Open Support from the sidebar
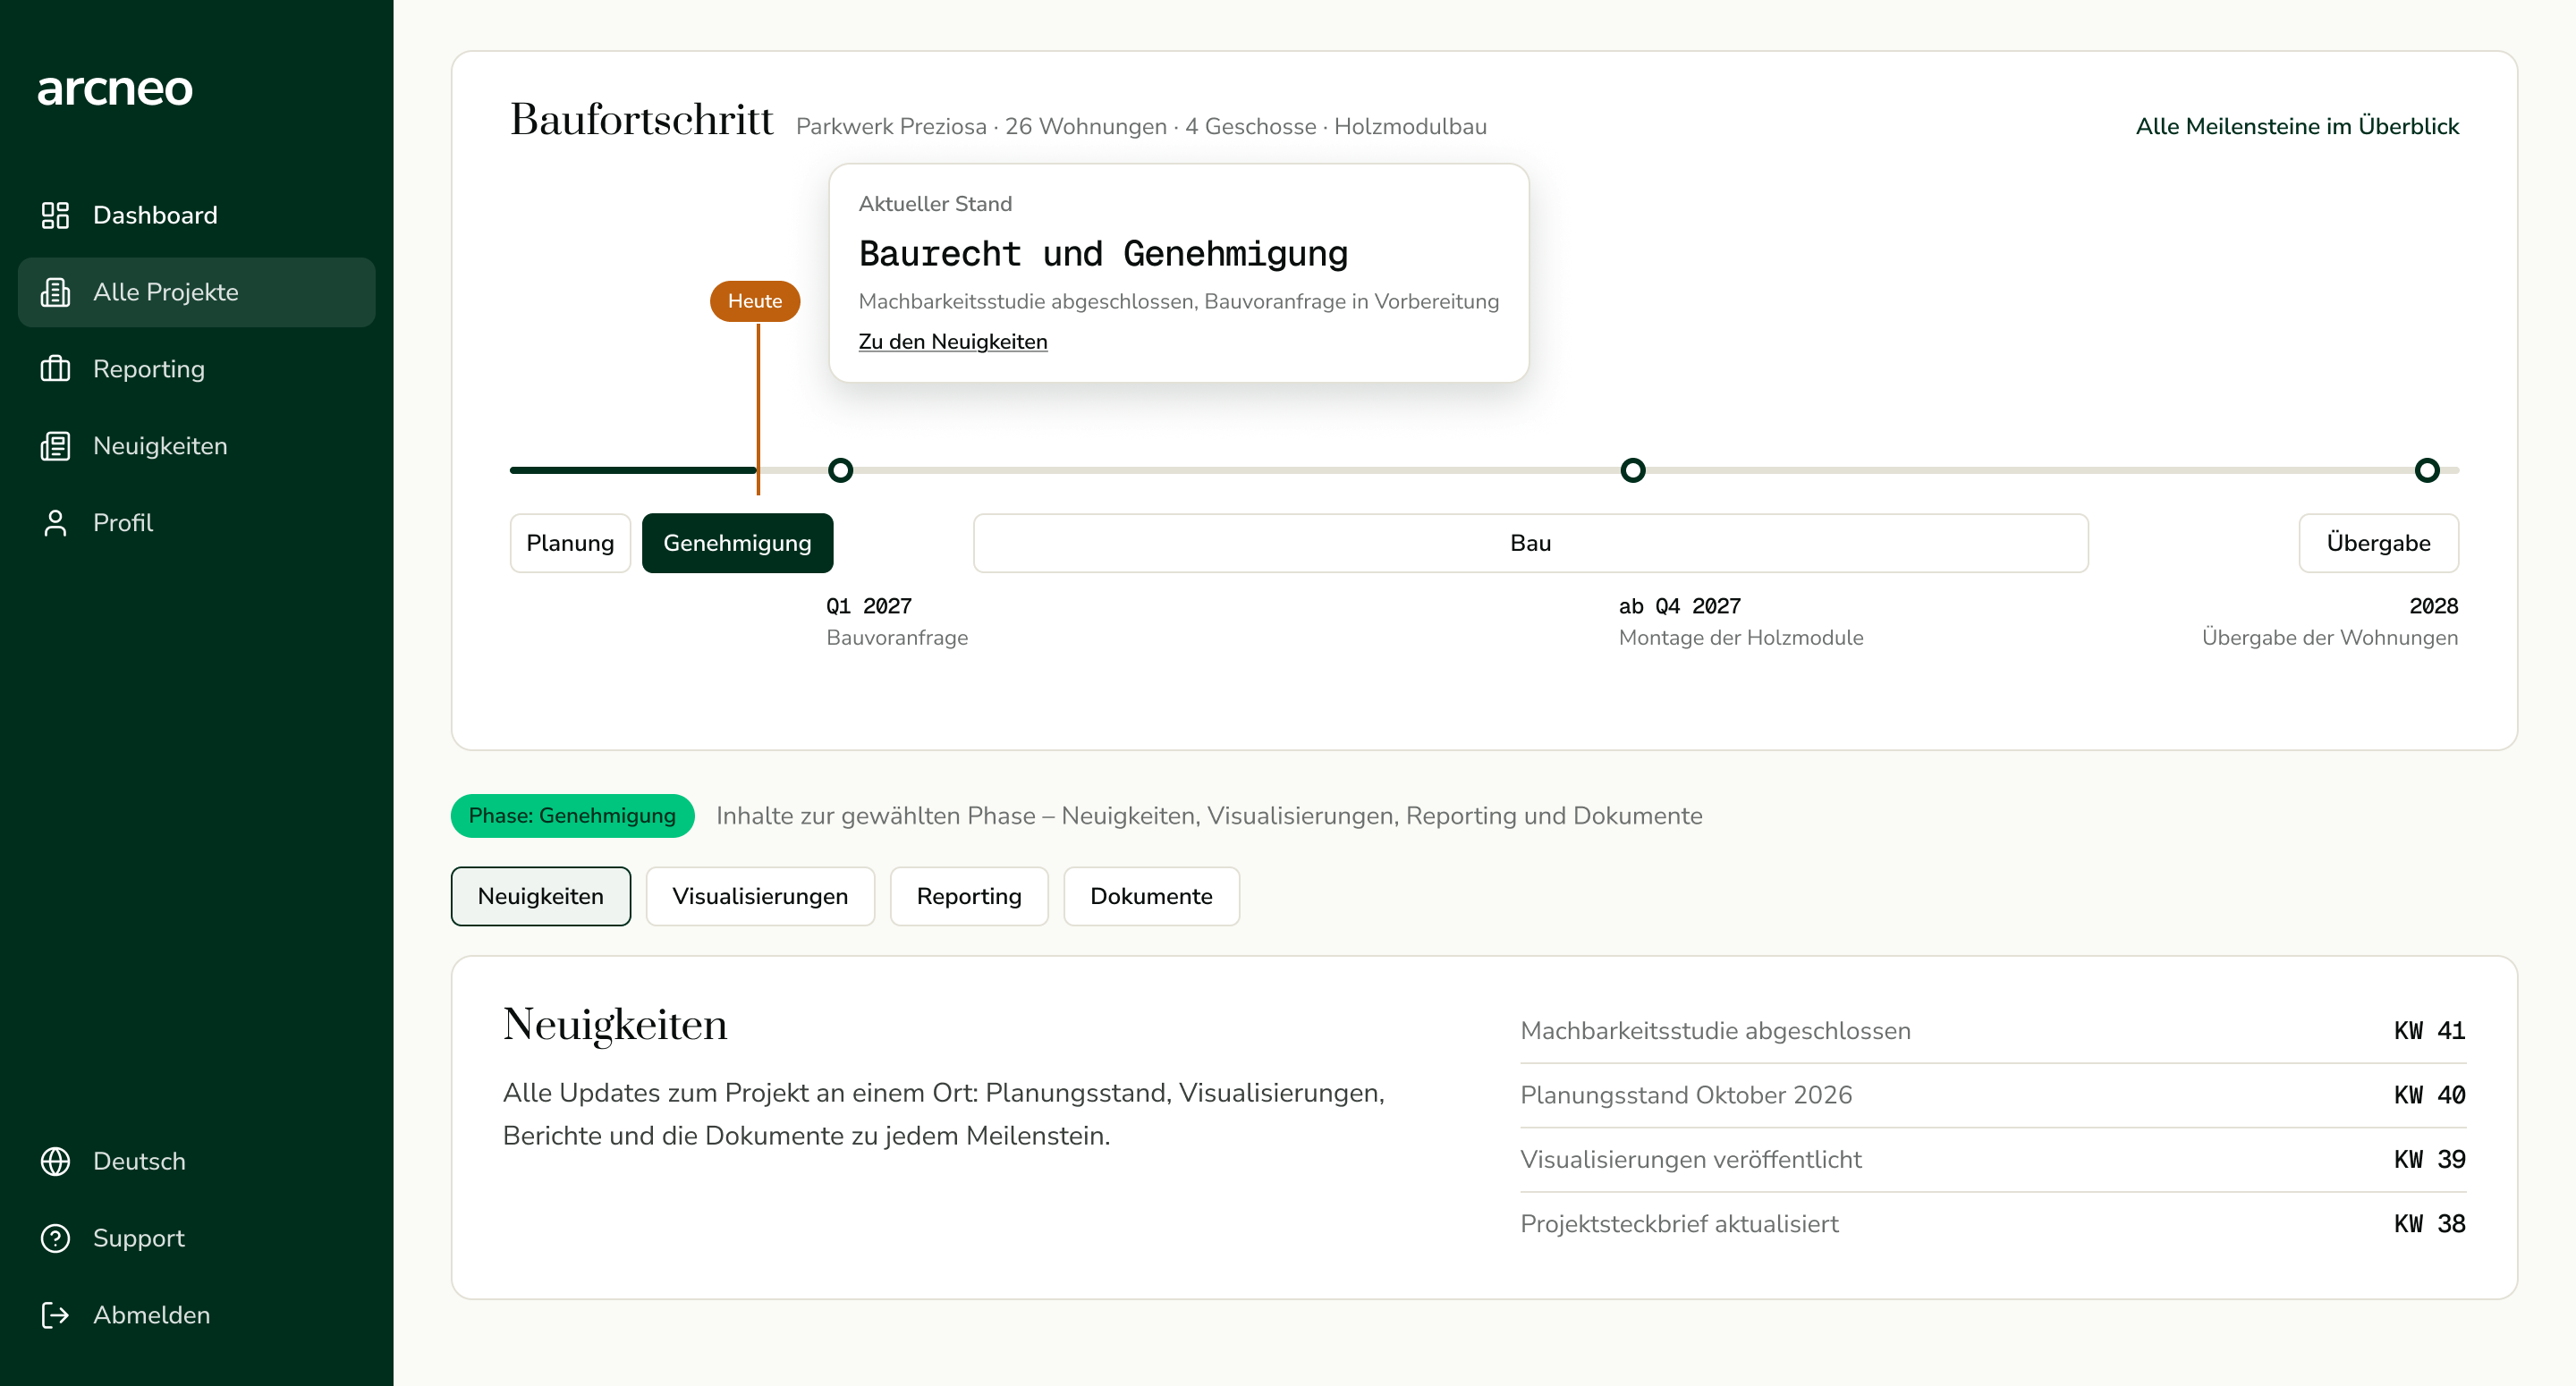This screenshot has width=2576, height=1386. 197,1238
